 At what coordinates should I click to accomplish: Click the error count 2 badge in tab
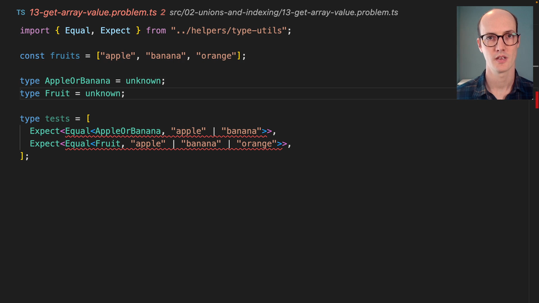[x=163, y=12]
